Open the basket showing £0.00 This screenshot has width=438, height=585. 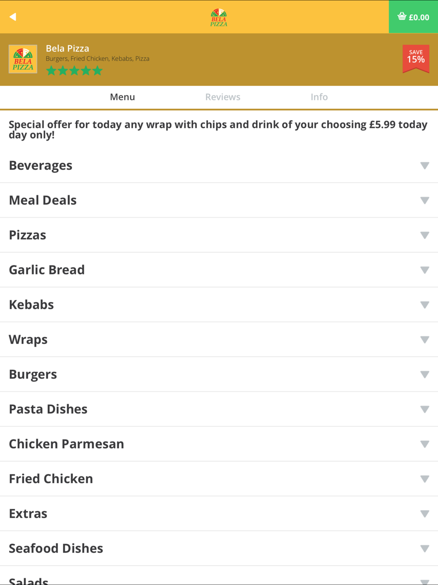tap(413, 17)
